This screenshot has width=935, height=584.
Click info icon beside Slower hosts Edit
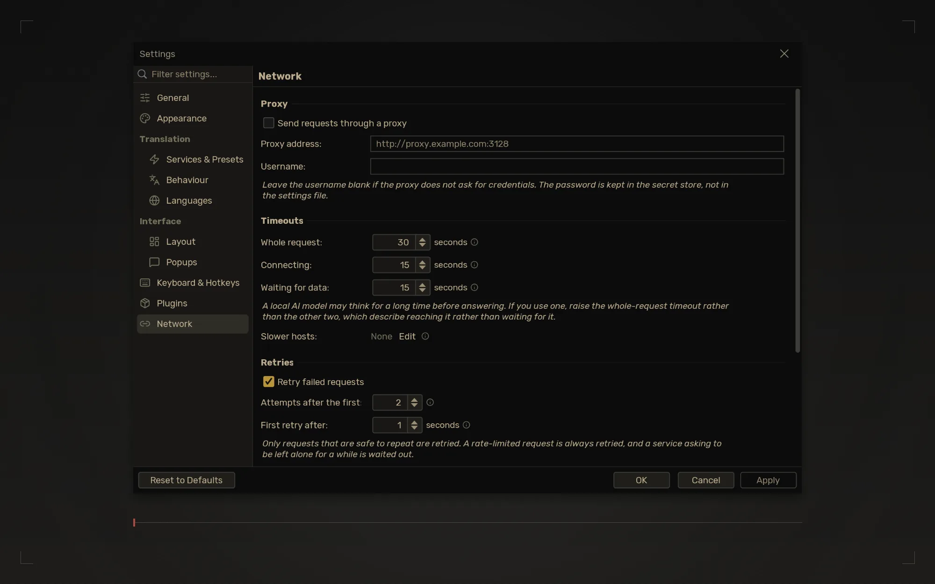[x=425, y=336]
